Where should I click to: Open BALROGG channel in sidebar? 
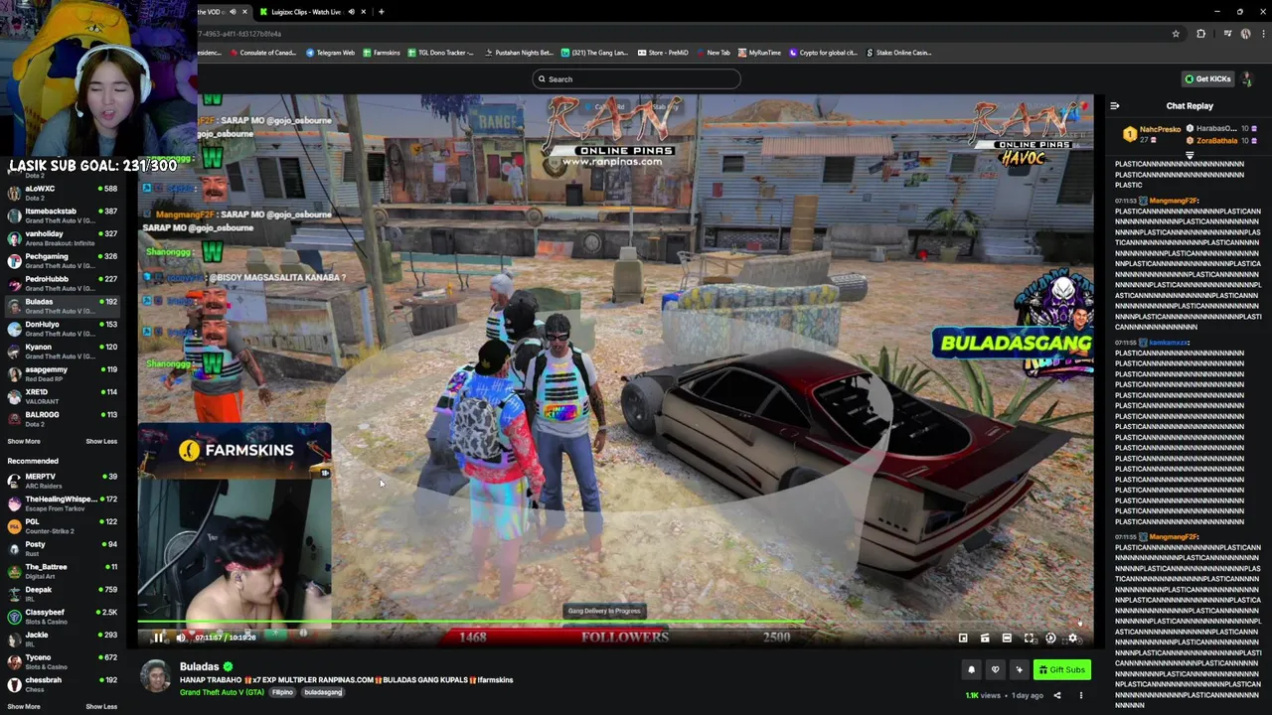coord(62,419)
